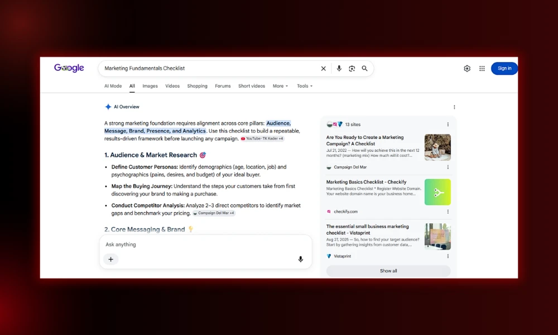The width and height of the screenshot is (558, 335).
Task: Open the Shopping tab
Action: pos(197,86)
